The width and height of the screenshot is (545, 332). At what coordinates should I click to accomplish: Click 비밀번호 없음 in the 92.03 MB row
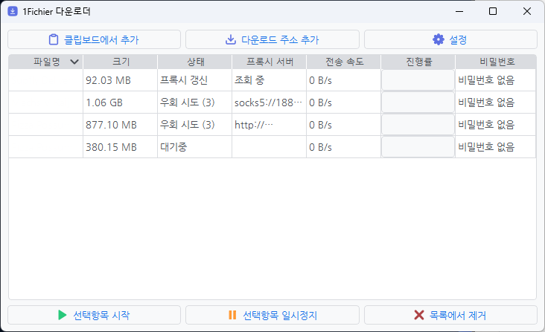pyautogui.click(x=496, y=80)
